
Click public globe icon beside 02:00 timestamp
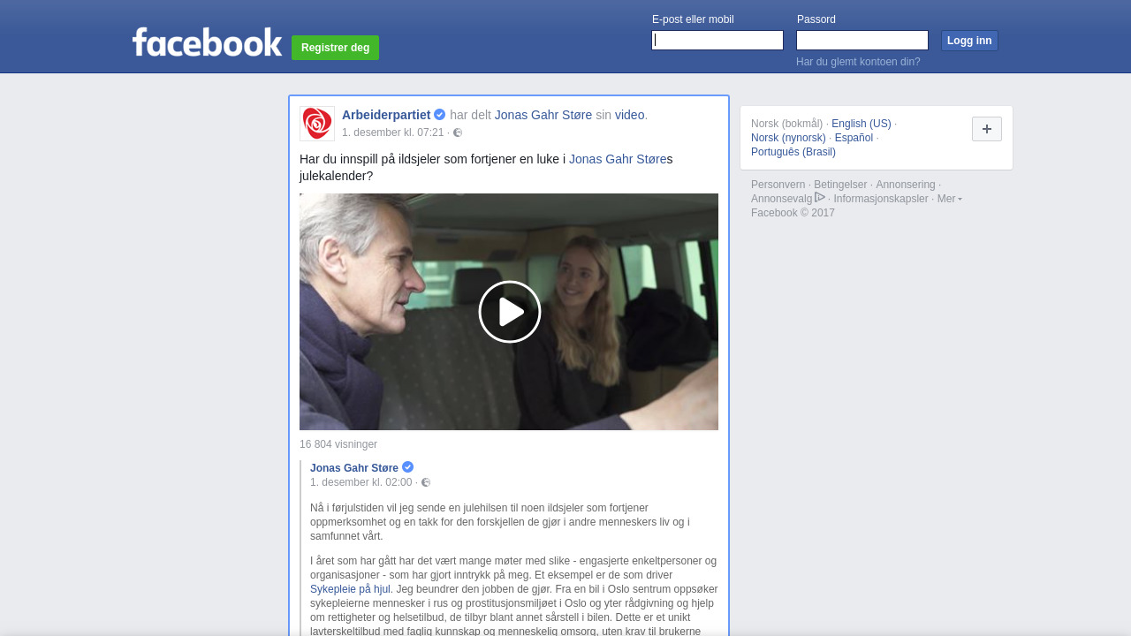tap(426, 482)
